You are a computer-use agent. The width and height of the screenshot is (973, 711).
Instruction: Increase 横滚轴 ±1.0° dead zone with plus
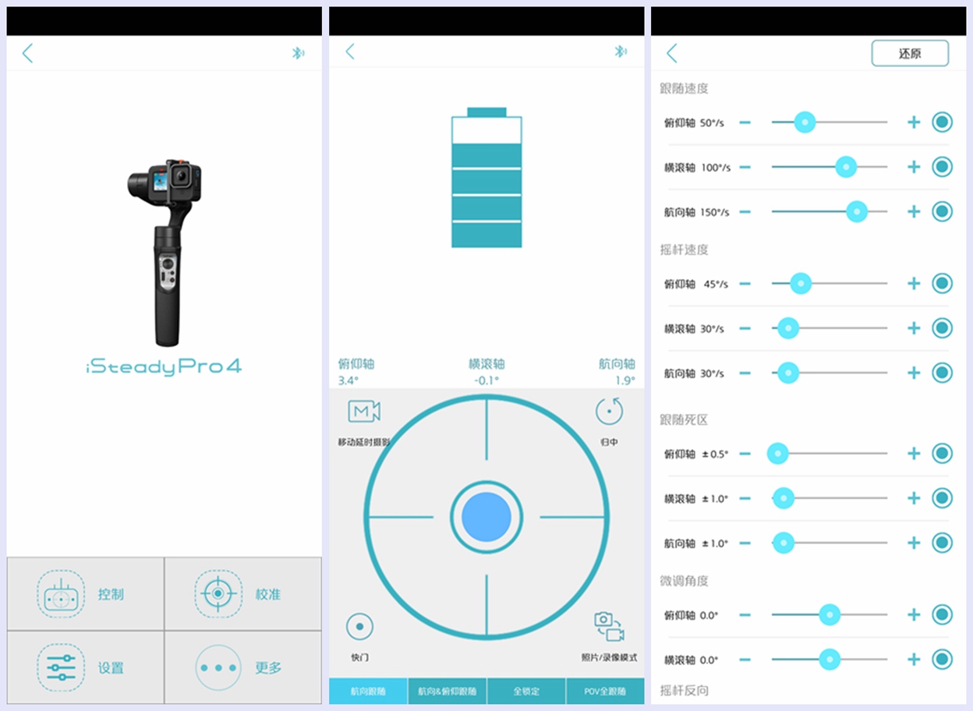point(914,498)
